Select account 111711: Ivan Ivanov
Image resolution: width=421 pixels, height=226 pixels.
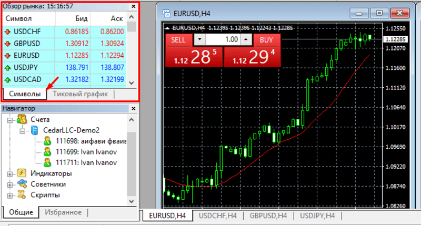coord(86,162)
